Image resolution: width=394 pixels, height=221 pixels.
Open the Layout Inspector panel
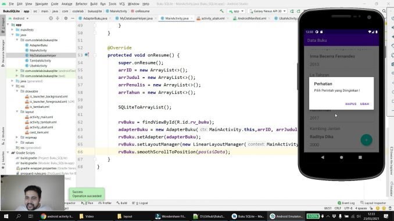(373, 203)
